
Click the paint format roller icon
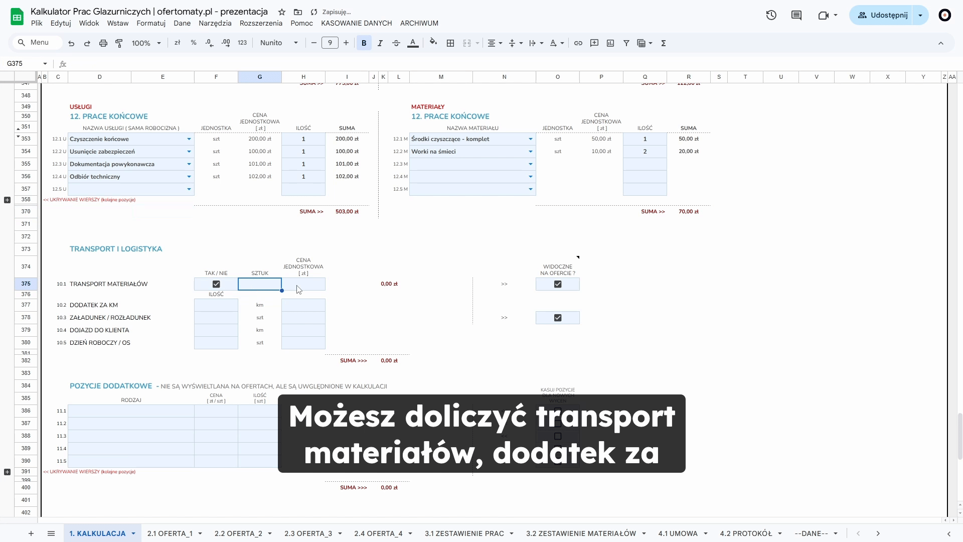coord(119,43)
